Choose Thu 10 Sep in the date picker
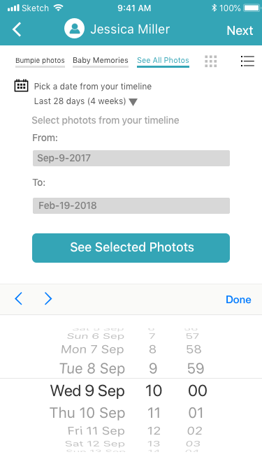This screenshot has width=262, height=466. (x=87, y=413)
